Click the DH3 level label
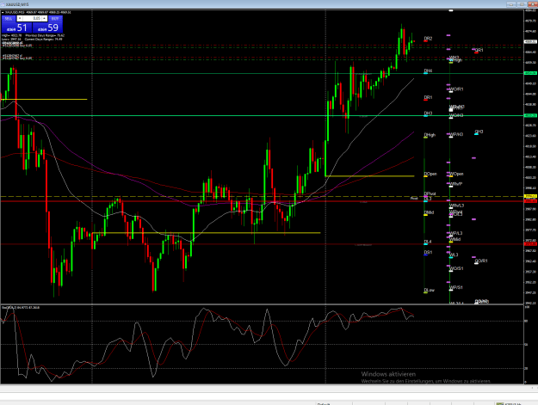Image resolution: width=538 pixels, height=405 pixels. (428, 114)
